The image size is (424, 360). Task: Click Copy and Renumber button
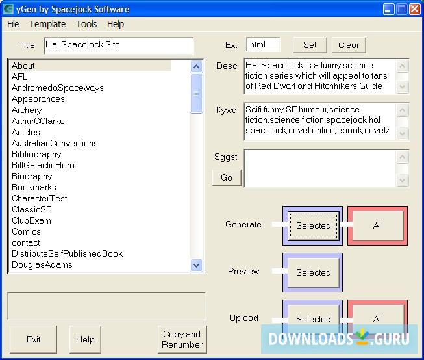pos(182,339)
